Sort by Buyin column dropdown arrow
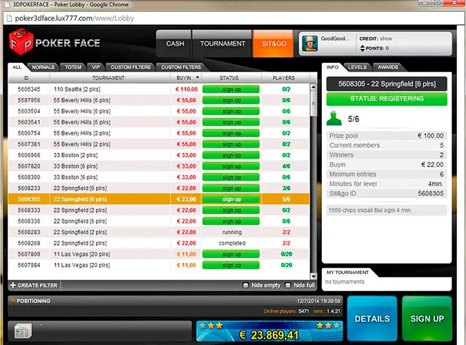466x345 pixels. [x=197, y=77]
